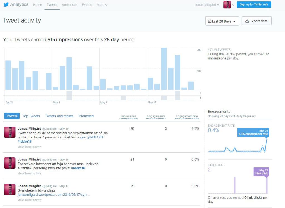Click the calendar icon in date selector
This screenshot has height=208, width=285.
click(210, 21)
